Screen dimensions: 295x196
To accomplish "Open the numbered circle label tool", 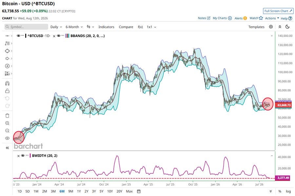I will coord(7,66).
